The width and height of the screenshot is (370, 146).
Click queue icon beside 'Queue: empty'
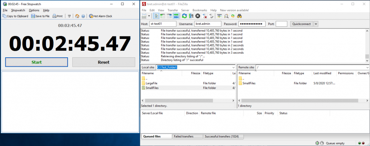(323, 143)
